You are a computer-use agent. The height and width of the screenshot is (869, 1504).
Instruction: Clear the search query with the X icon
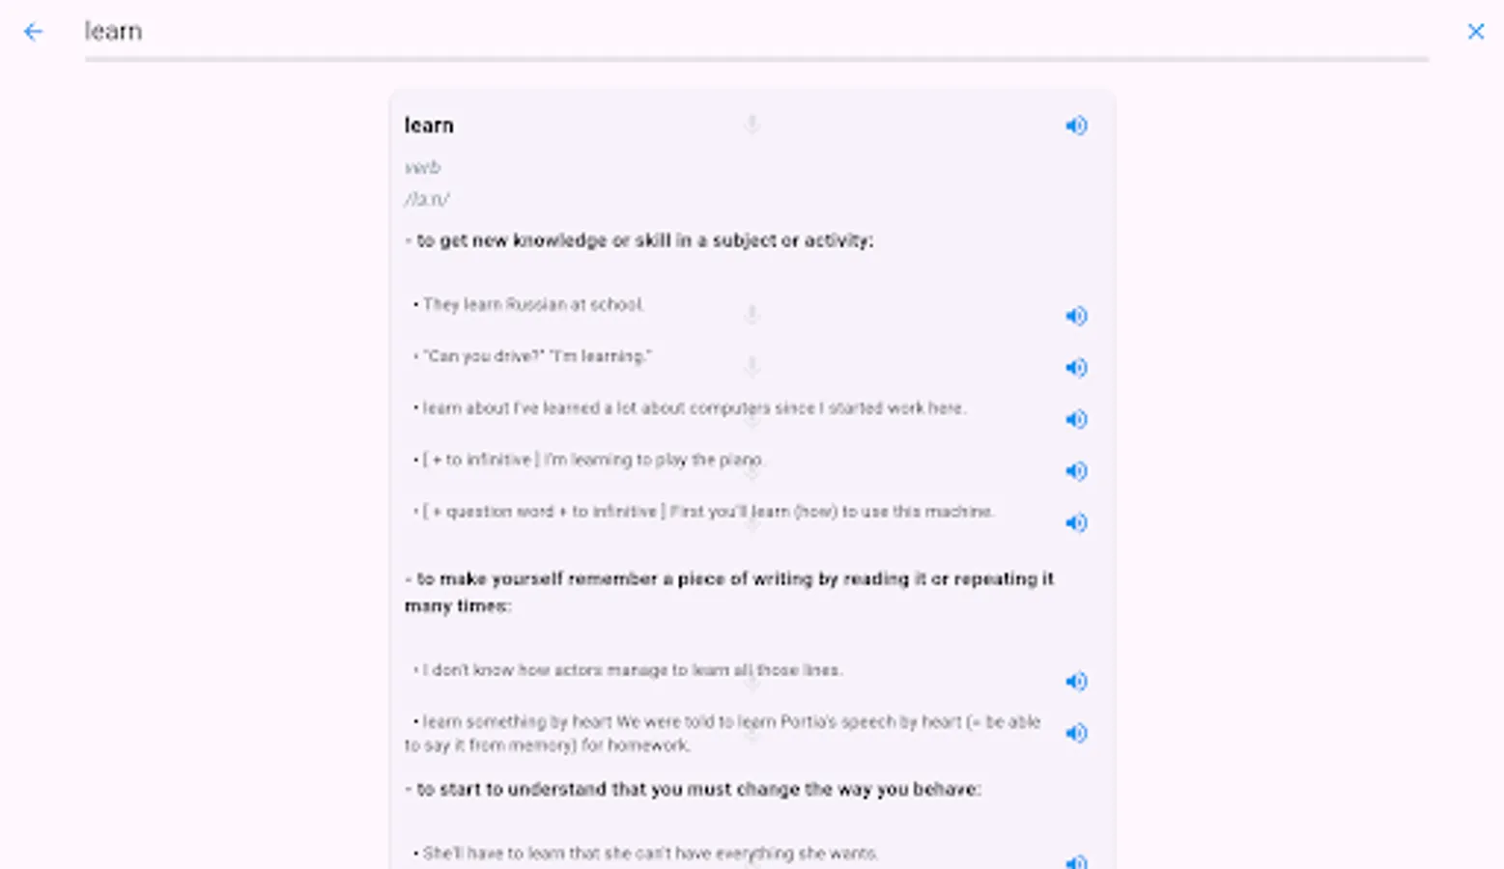point(1475,32)
